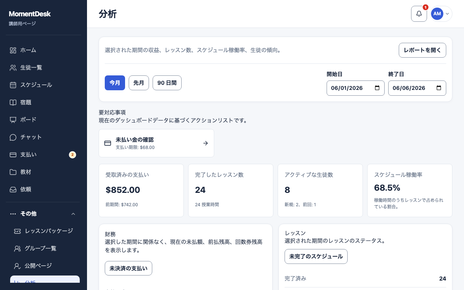Image resolution: width=464 pixels, height=290 pixels.
Task: Click the 開始日 date field 06/01/2026
Action: 356,88
